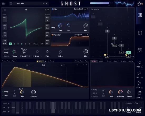
Task: Select note sync icon for R1 rate
Action: pyautogui.click(x=103, y=93)
